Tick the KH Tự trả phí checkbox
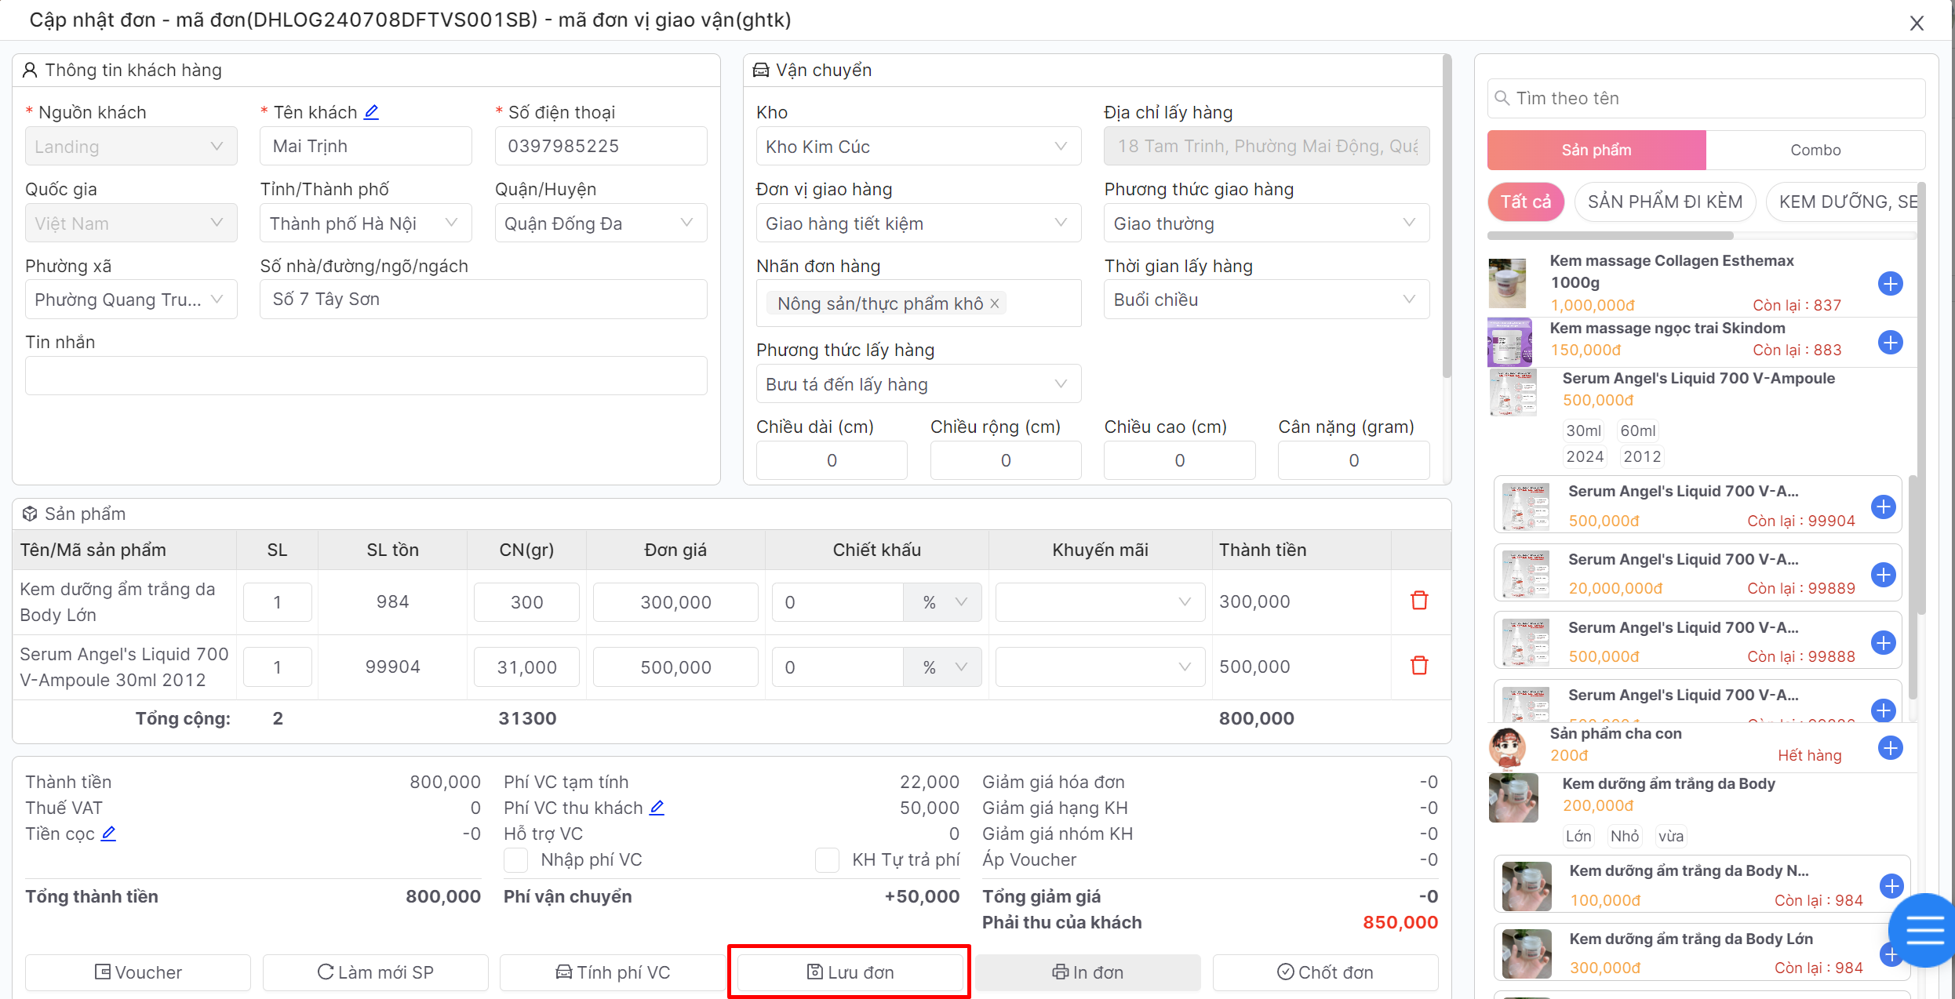This screenshot has width=1955, height=999. (x=827, y=860)
